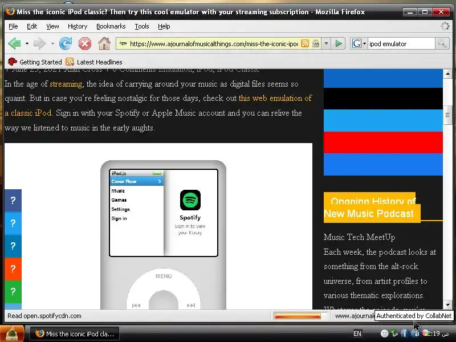Screen dimensions: 456x342
Task: Click the red band in the sidebar banner
Action: point(383,142)
